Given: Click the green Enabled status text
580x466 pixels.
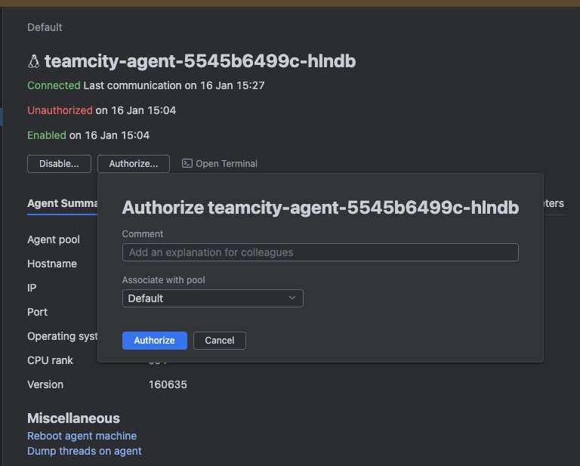Looking at the screenshot, I should (x=47, y=135).
